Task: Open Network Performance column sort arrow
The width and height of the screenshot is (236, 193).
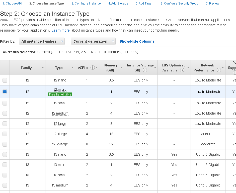Action: tap(223, 68)
